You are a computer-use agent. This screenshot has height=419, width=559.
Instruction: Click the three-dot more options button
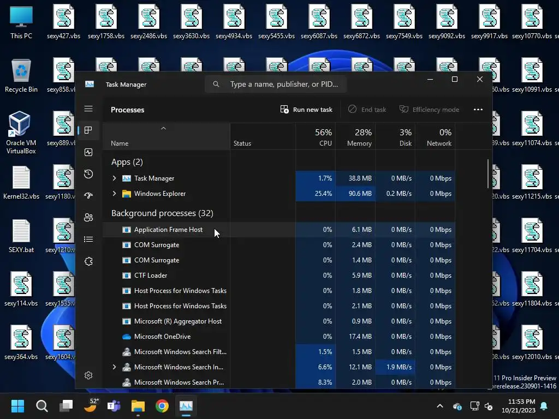[x=478, y=109]
